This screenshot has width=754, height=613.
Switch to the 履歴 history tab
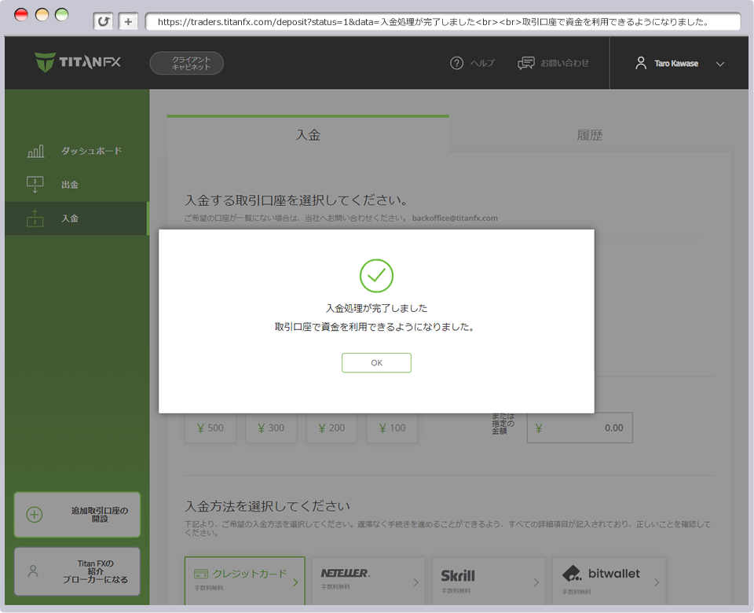pyautogui.click(x=591, y=134)
